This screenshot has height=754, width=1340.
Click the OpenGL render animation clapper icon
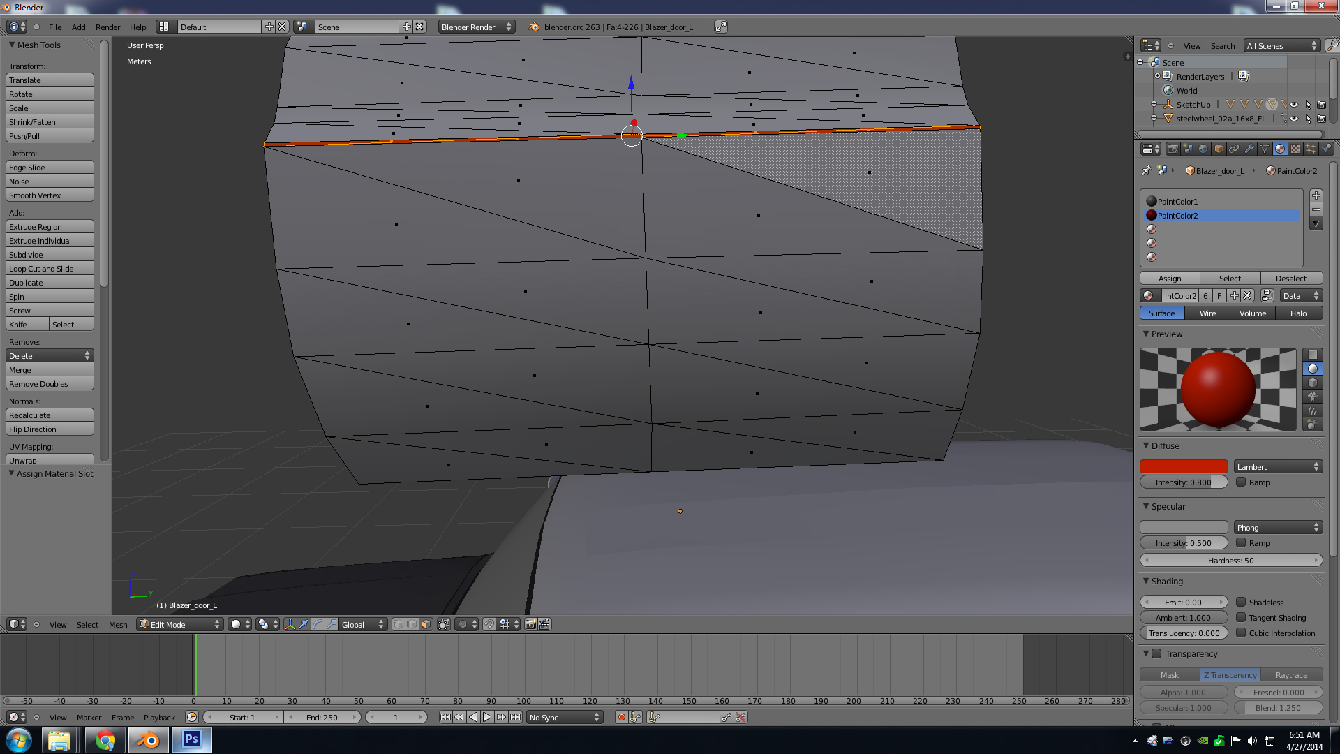coord(545,624)
